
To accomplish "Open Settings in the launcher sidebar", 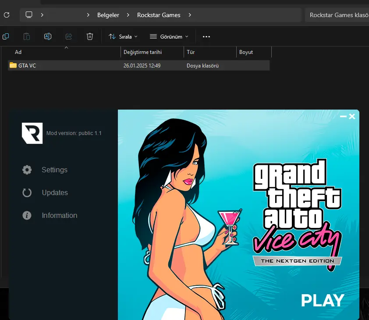I will pyautogui.click(x=45, y=170).
